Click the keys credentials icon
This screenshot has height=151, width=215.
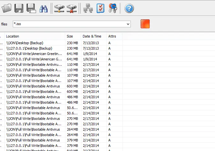[113, 8]
